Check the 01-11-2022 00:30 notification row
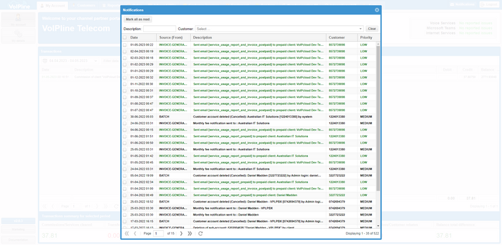The height and width of the screenshot is (245, 502). (x=125, y=84)
